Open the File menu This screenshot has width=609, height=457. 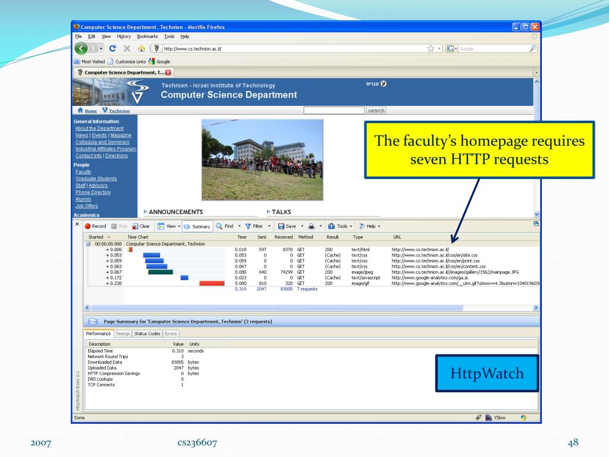pos(79,36)
